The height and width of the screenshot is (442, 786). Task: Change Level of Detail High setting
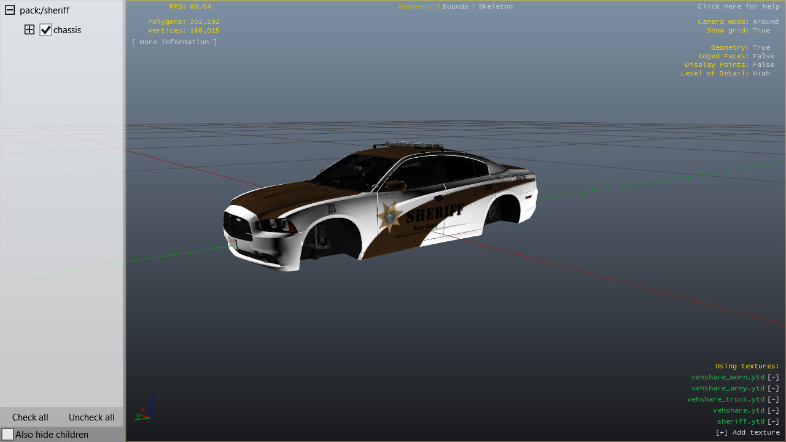pos(761,73)
